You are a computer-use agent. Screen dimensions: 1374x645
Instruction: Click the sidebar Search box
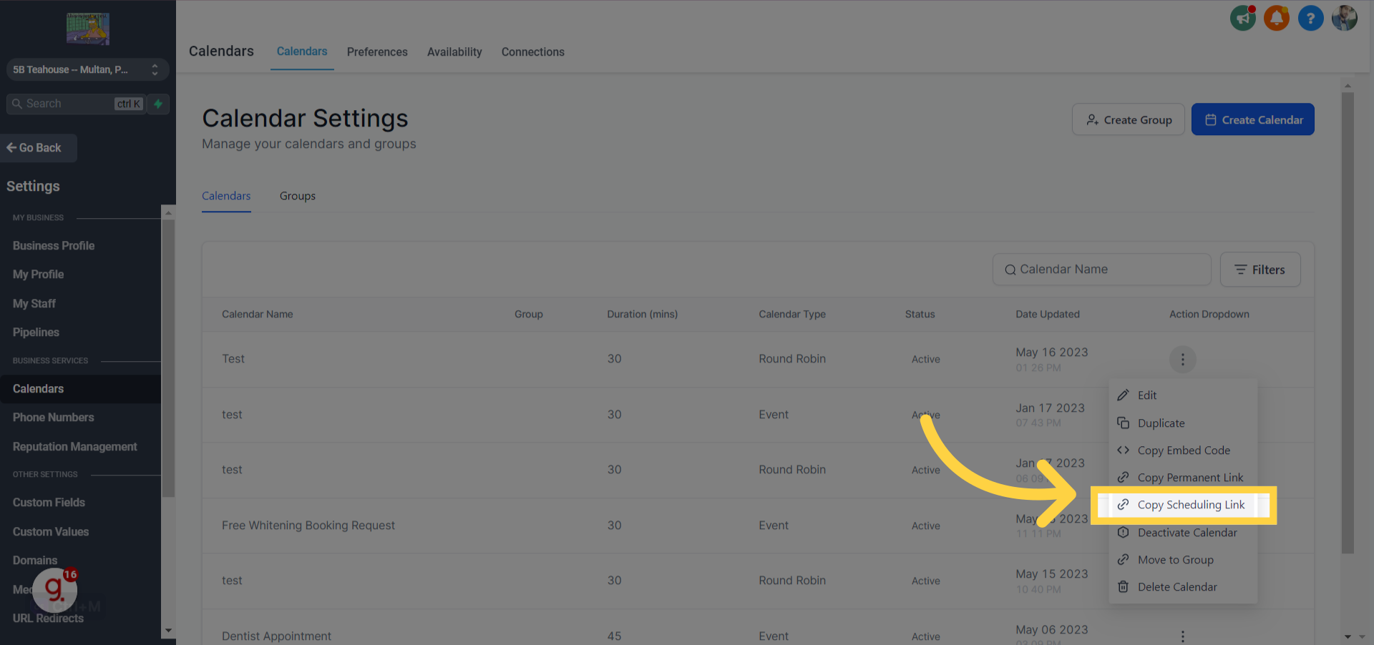point(76,104)
